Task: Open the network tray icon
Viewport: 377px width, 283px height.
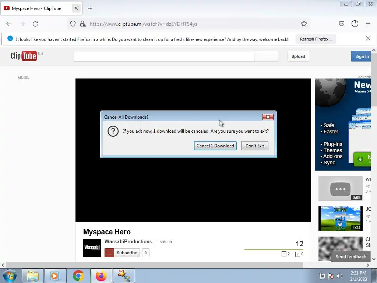Action: (x=322, y=276)
